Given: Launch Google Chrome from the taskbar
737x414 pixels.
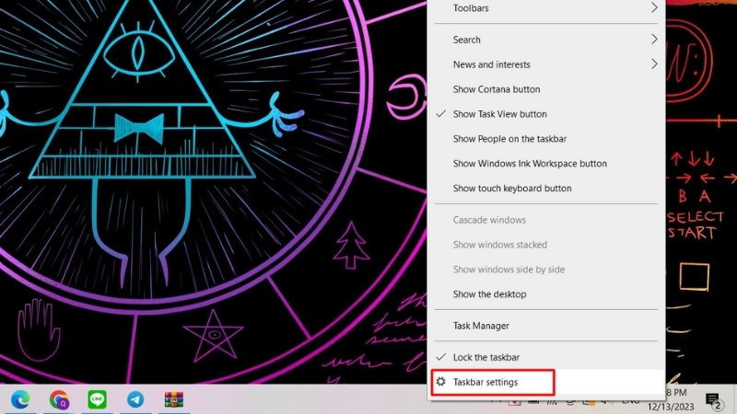Looking at the screenshot, I should click(59, 400).
